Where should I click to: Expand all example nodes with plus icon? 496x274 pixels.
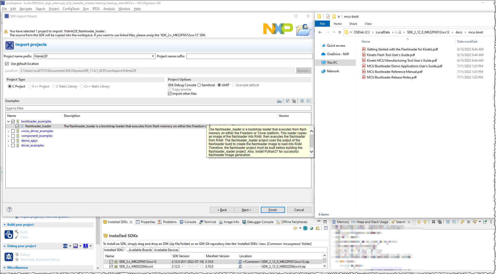tap(302, 101)
